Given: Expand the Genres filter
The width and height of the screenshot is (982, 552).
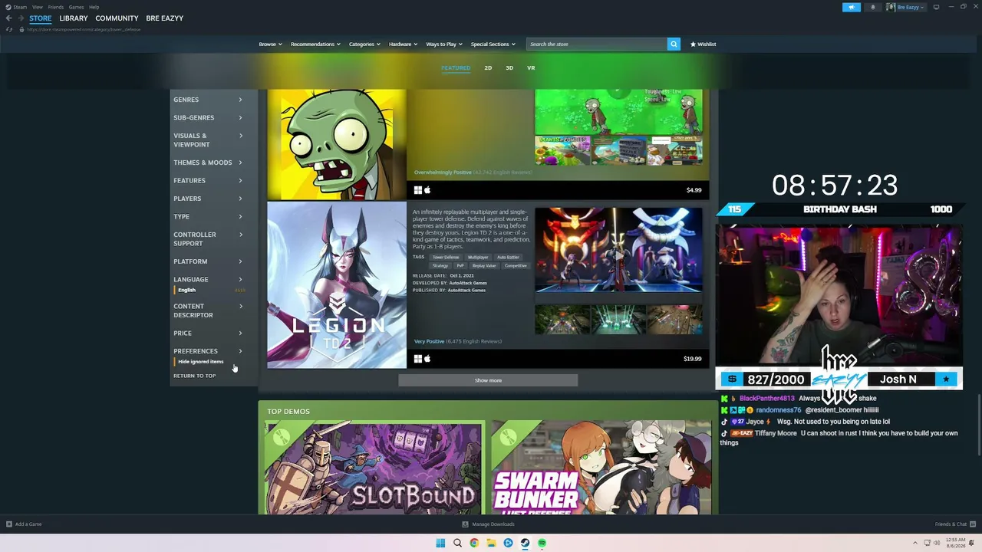Looking at the screenshot, I should pos(208,100).
